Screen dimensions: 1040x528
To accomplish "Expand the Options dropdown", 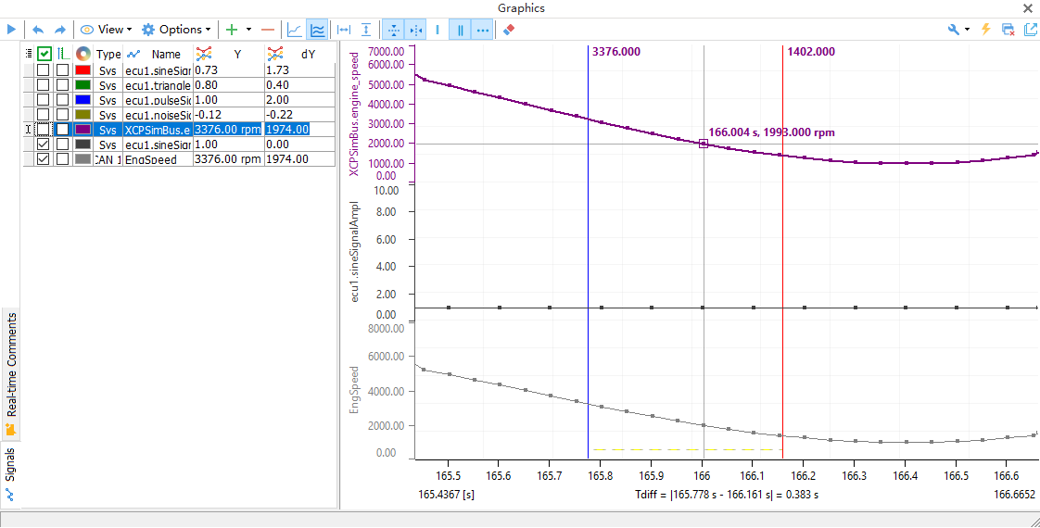I will (176, 30).
